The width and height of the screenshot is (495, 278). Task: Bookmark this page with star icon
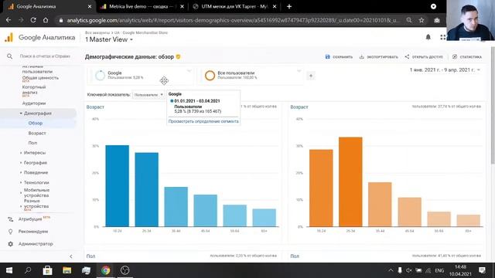coord(422,20)
